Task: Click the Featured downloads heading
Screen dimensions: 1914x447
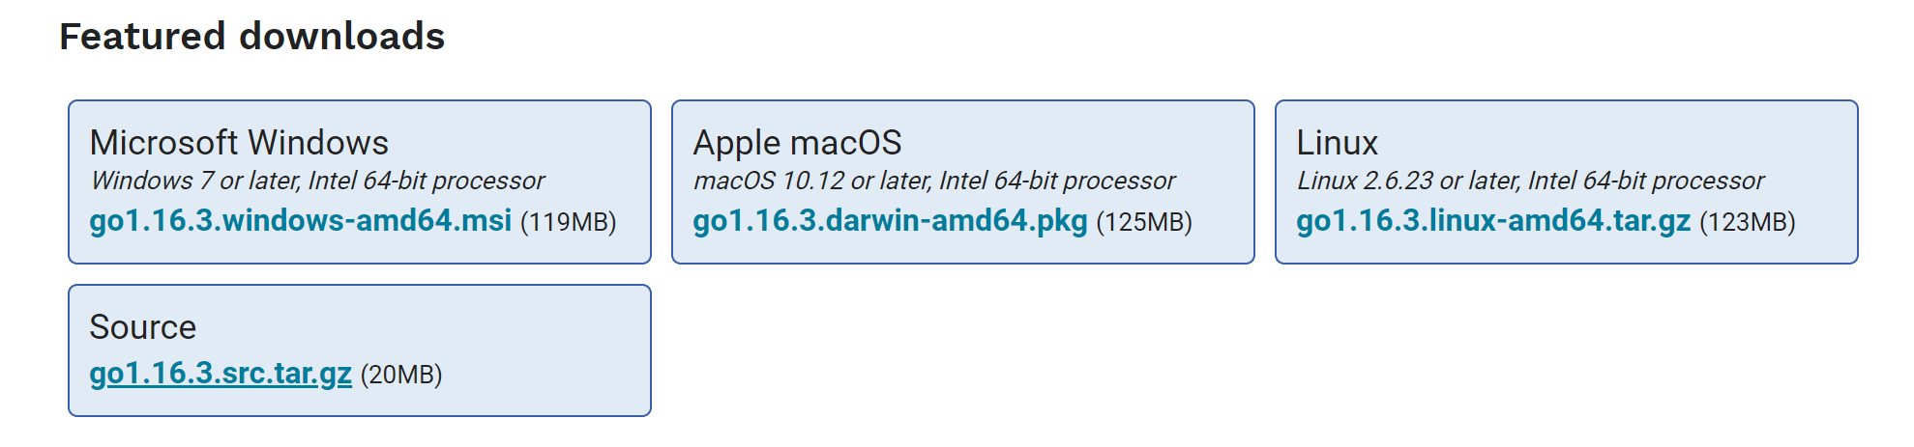Action: (x=251, y=37)
